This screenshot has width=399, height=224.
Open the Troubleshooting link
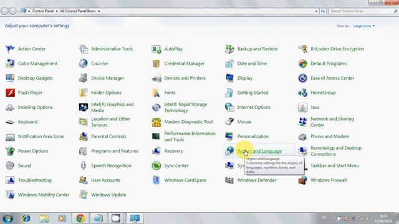click(x=35, y=180)
